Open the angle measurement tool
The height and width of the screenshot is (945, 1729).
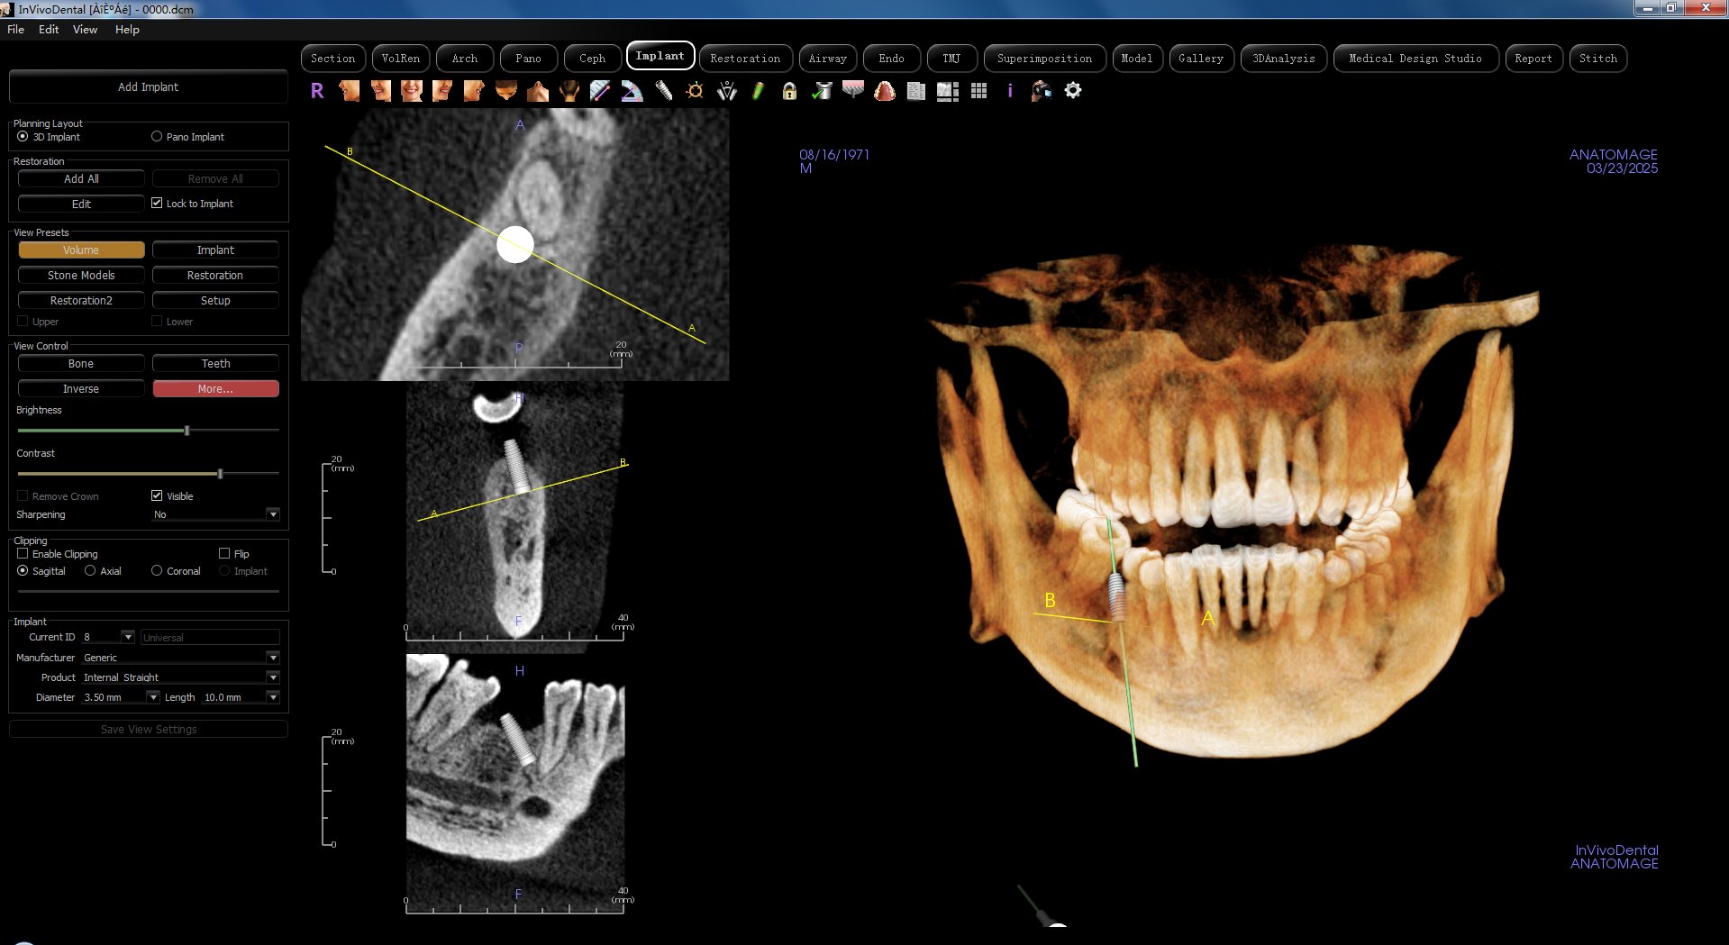click(x=632, y=91)
